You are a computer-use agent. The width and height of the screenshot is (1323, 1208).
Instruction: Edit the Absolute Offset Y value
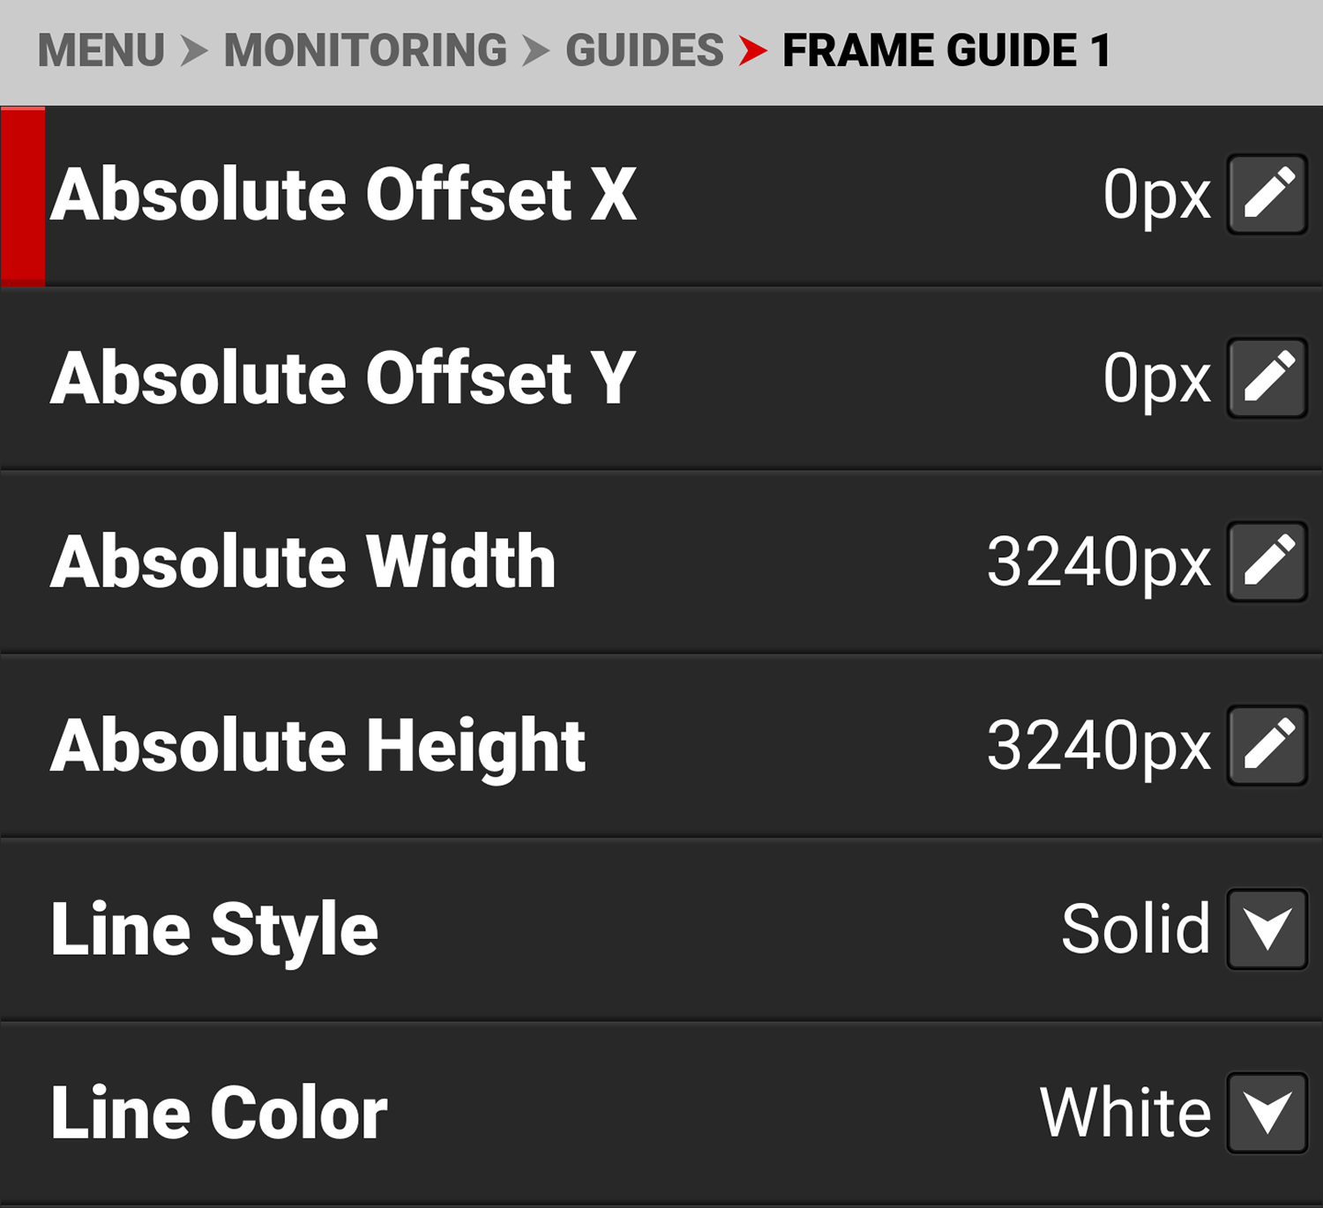pos(1267,378)
